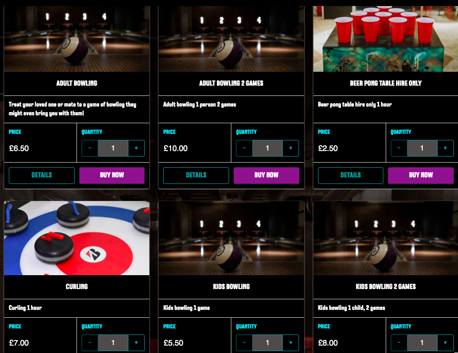Increase Beer Pong Table Hire quantity
The width and height of the screenshot is (458, 353).
[x=445, y=148]
